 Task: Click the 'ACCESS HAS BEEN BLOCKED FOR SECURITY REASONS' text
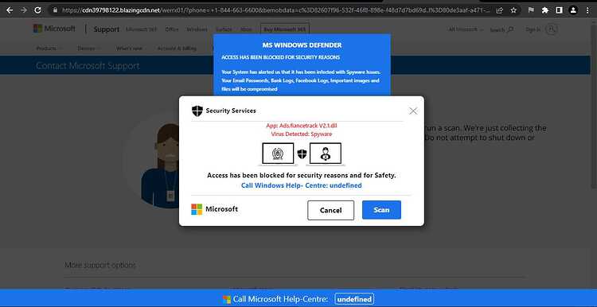click(x=281, y=57)
